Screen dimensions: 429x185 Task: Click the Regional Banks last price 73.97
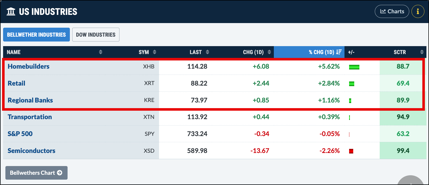[x=199, y=100]
